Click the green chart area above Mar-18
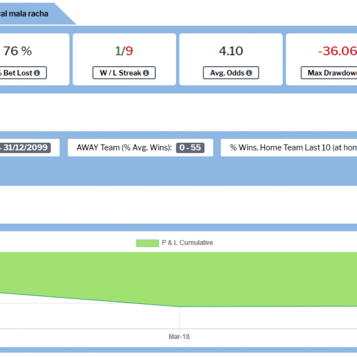Screen dimensions: 357x357 pyautogui.click(x=178, y=280)
